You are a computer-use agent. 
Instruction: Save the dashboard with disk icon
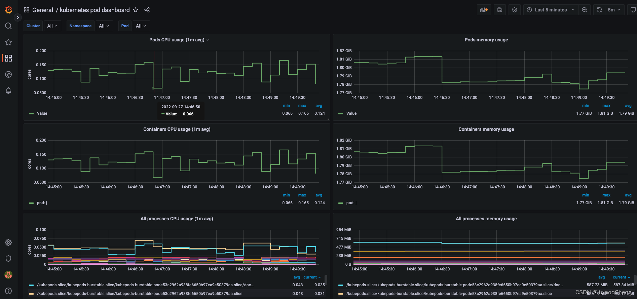(500, 10)
